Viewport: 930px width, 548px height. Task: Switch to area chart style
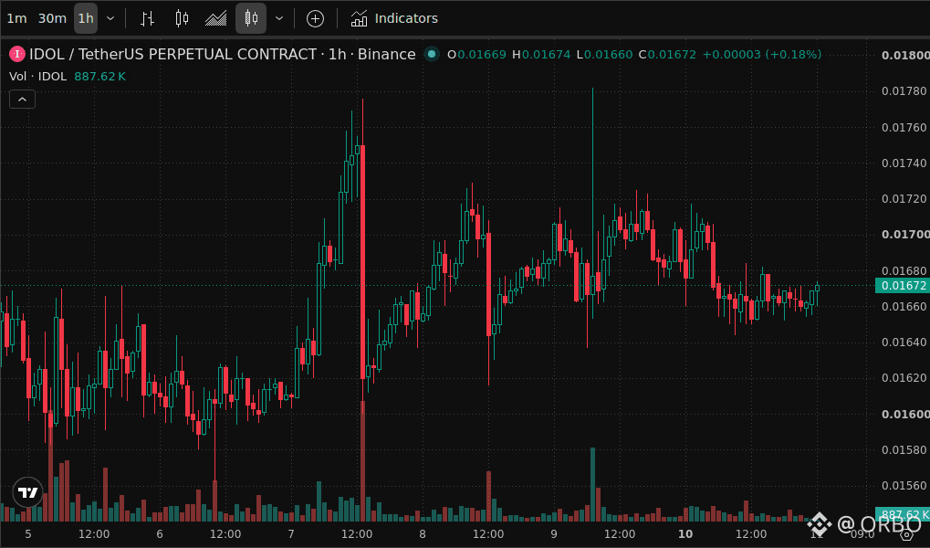pyautogui.click(x=216, y=18)
